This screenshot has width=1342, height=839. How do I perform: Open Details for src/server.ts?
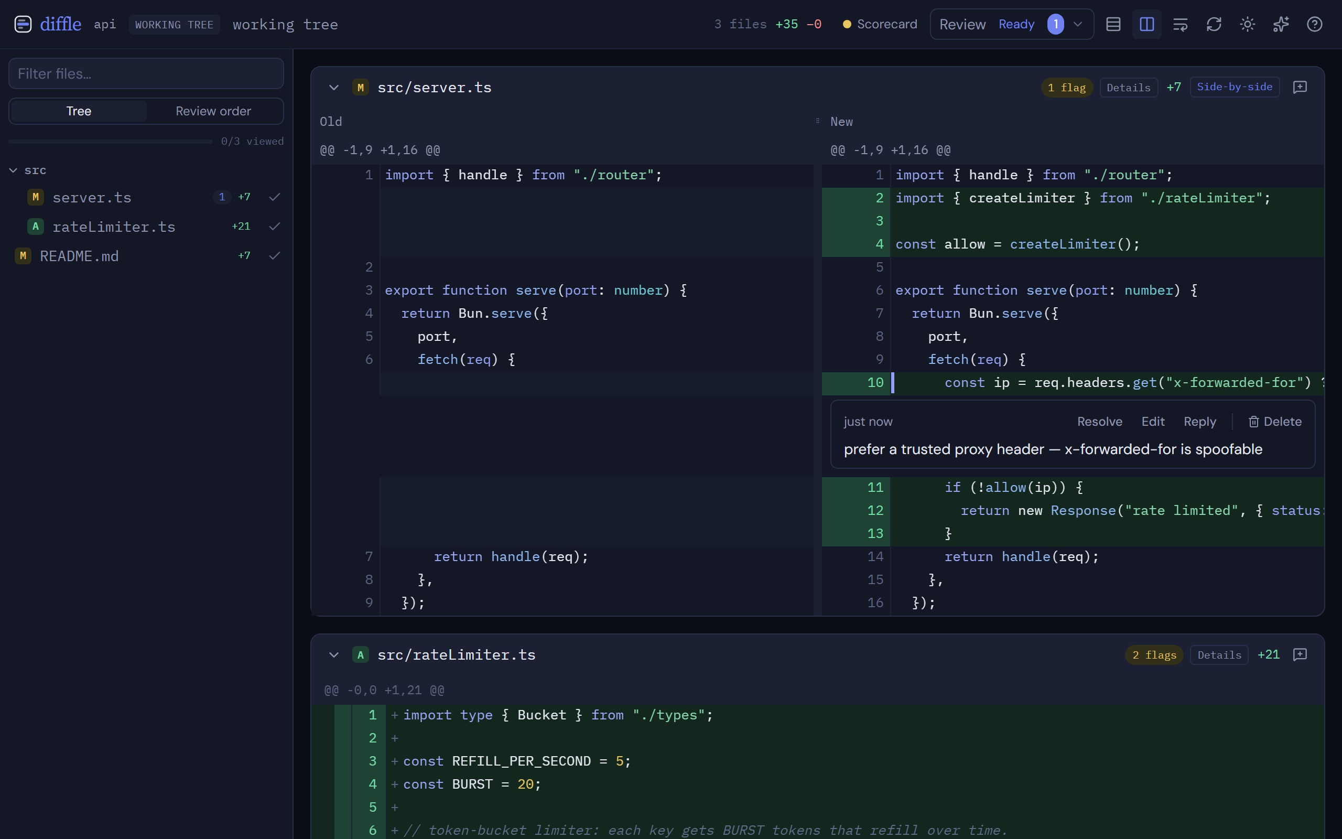tap(1129, 88)
